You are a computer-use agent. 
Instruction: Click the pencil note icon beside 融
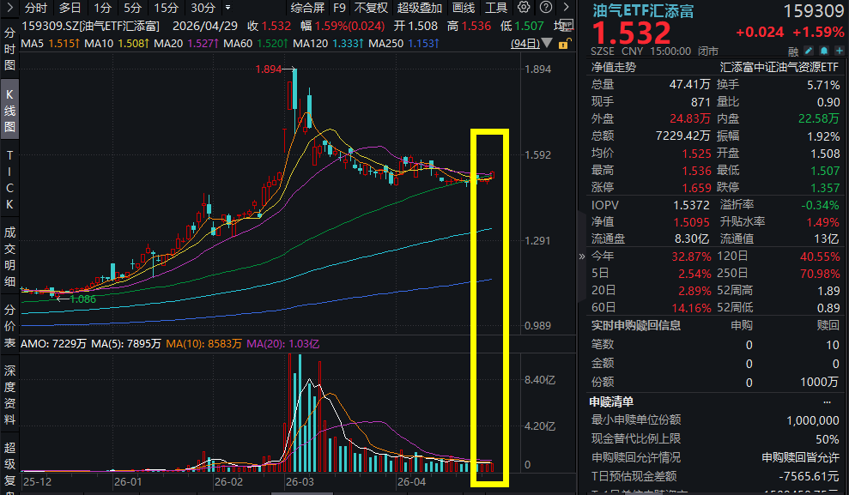point(809,51)
